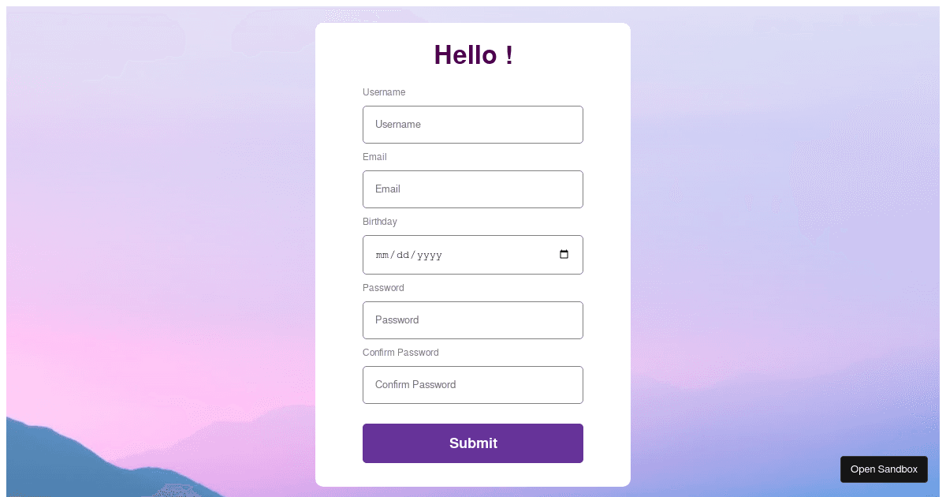
Task: Open Sandbox via the bottom-right button
Action: tap(884, 469)
